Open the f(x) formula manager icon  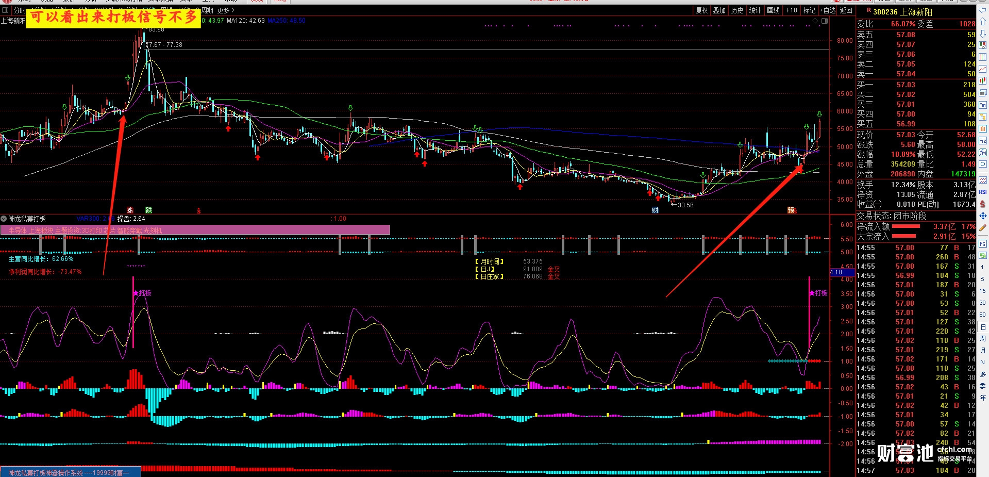pyautogui.click(x=983, y=152)
